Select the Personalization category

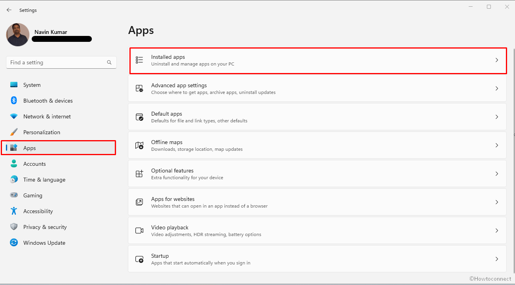pyautogui.click(x=61, y=132)
